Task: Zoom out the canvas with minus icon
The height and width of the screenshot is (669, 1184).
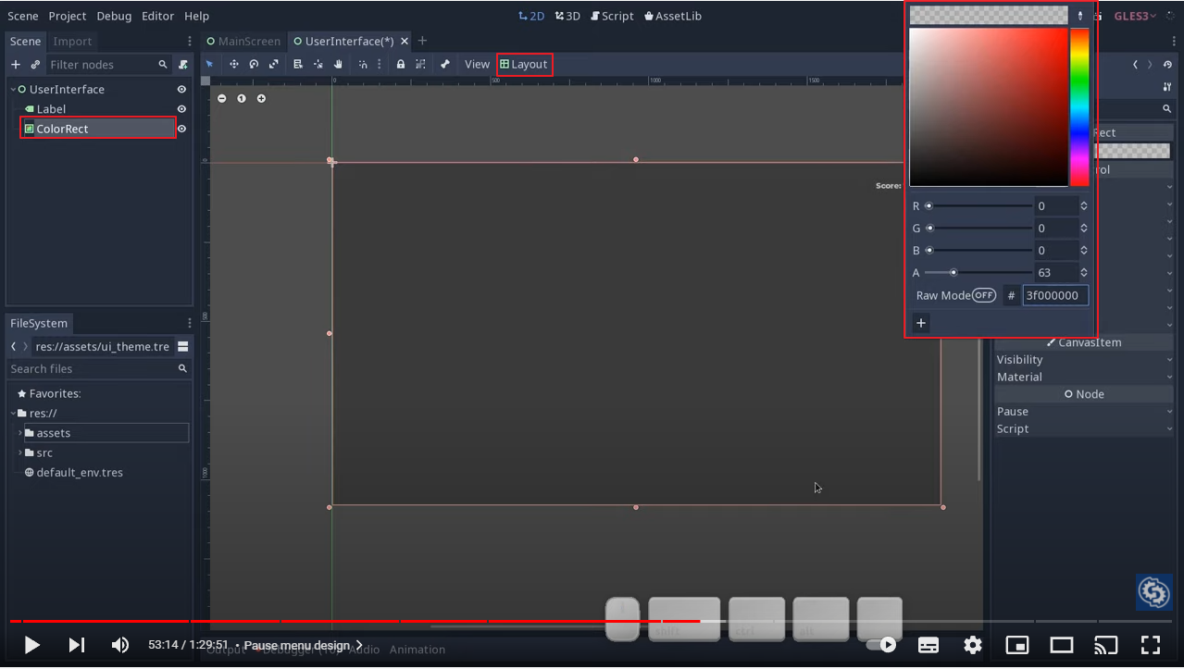Action: coord(222,98)
